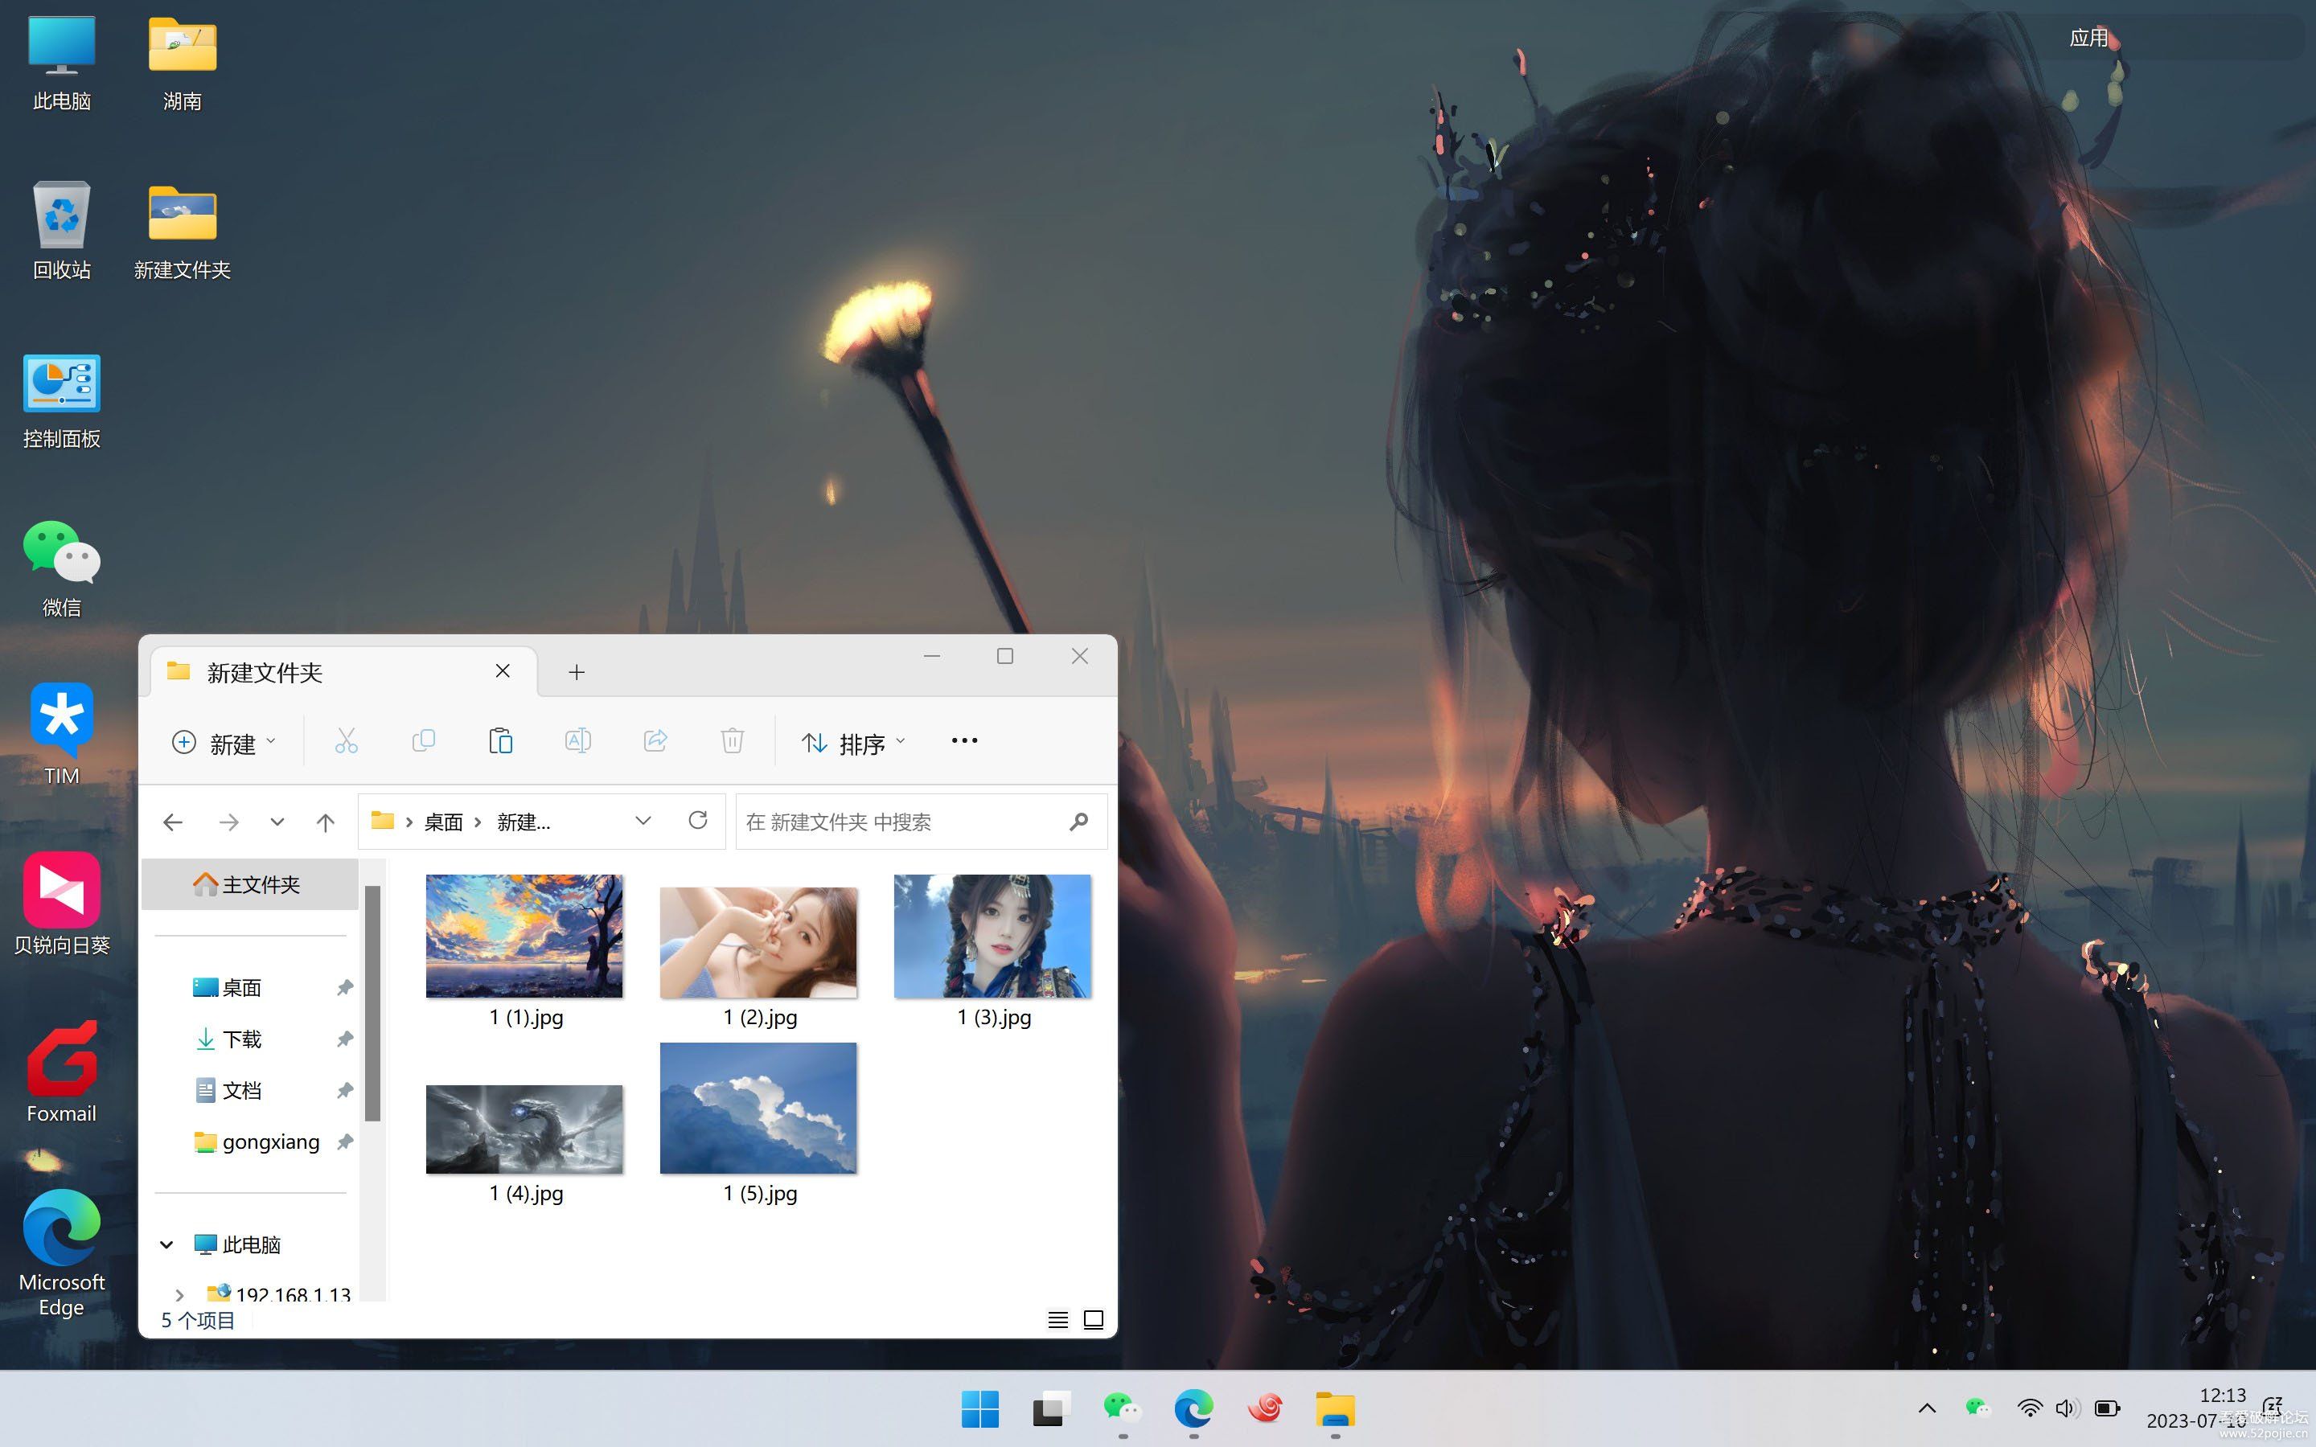Click the copy files toolbar icon
The width and height of the screenshot is (2316, 1447).
424,740
